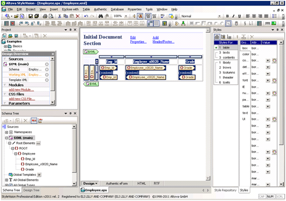The height and width of the screenshot is (201, 286).
Task: Click the red Delete X toolbar icon
Action: (78, 16)
